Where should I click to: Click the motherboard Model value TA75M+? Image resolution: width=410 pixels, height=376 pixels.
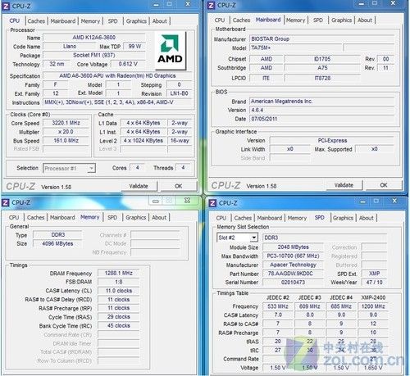coord(295,48)
